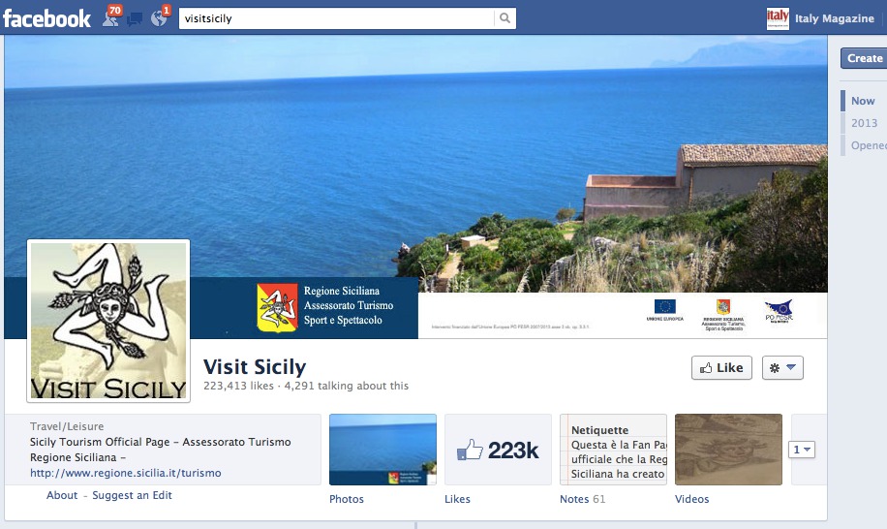Click the Regione Siciliana emblem
887x529 pixels.
(x=277, y=308)
